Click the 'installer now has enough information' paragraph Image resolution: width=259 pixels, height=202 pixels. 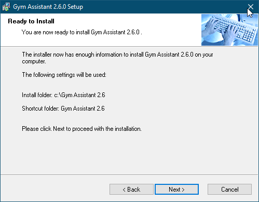pyautogui.click(x=117, y=58)
